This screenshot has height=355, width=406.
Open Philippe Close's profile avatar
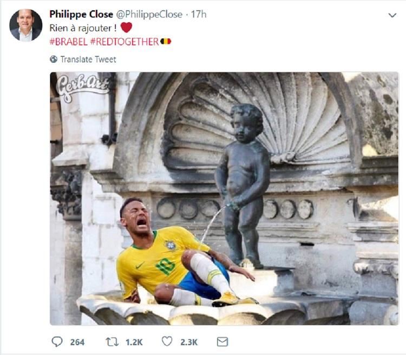coord(25,25)
